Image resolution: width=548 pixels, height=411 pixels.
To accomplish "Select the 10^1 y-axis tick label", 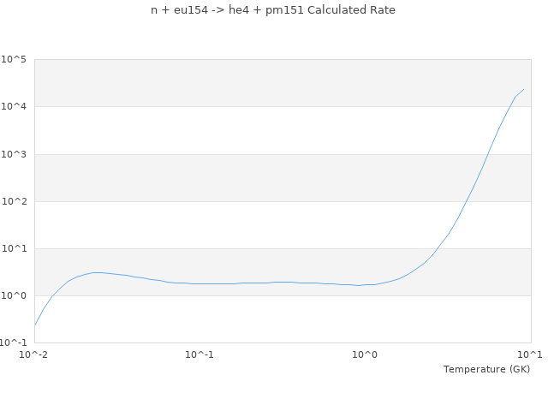I will click(14, 249).
